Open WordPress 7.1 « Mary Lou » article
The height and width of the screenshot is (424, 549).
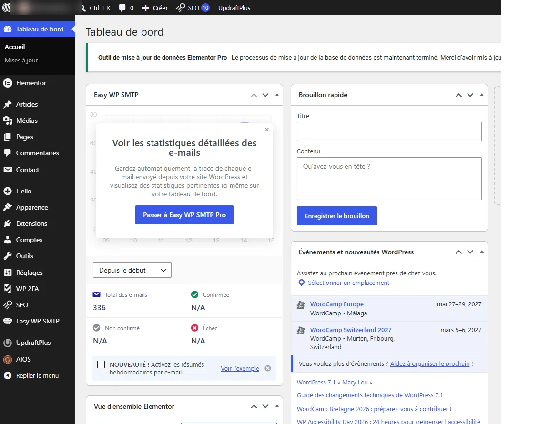click(x=335, y=383)
